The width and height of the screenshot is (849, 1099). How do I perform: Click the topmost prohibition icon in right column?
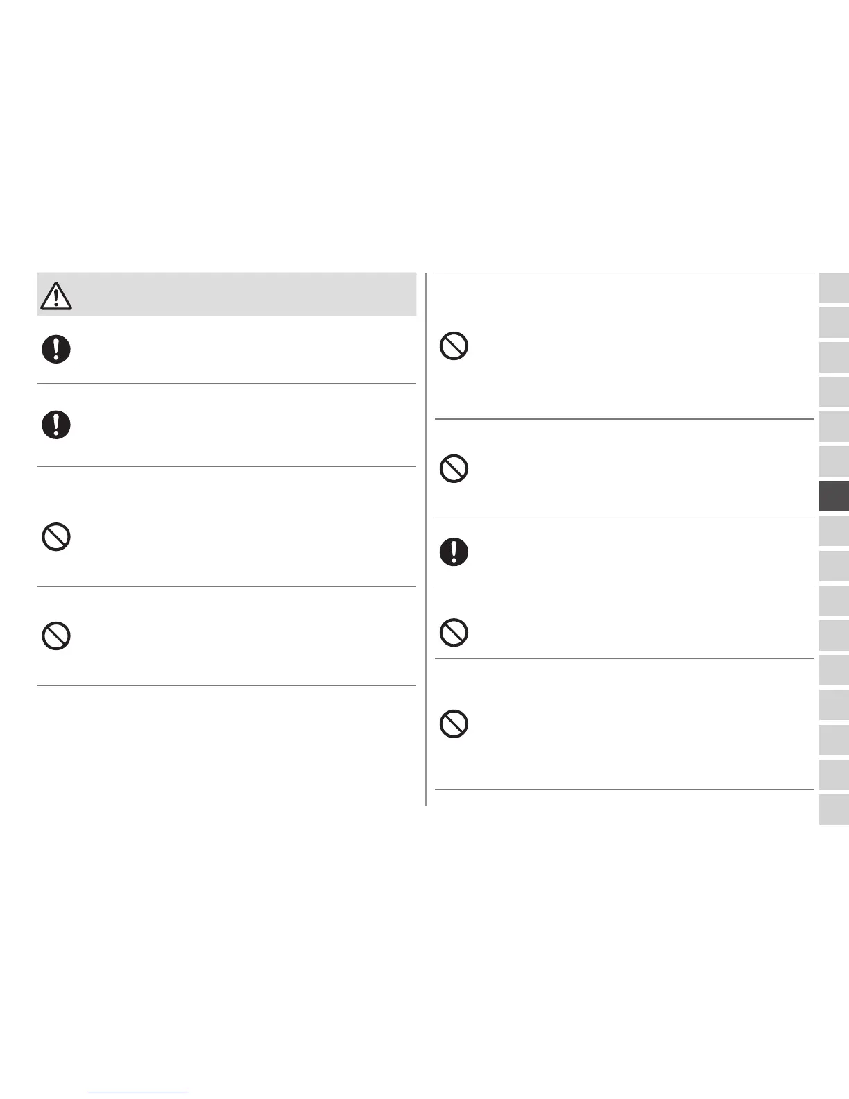[454, 346]
